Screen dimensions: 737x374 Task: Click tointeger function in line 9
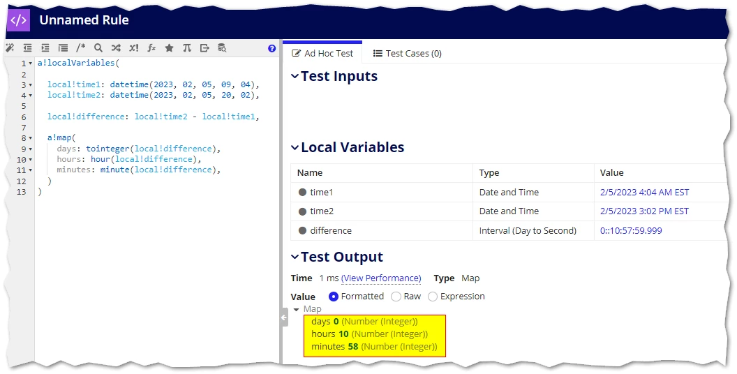click(107, 149)
